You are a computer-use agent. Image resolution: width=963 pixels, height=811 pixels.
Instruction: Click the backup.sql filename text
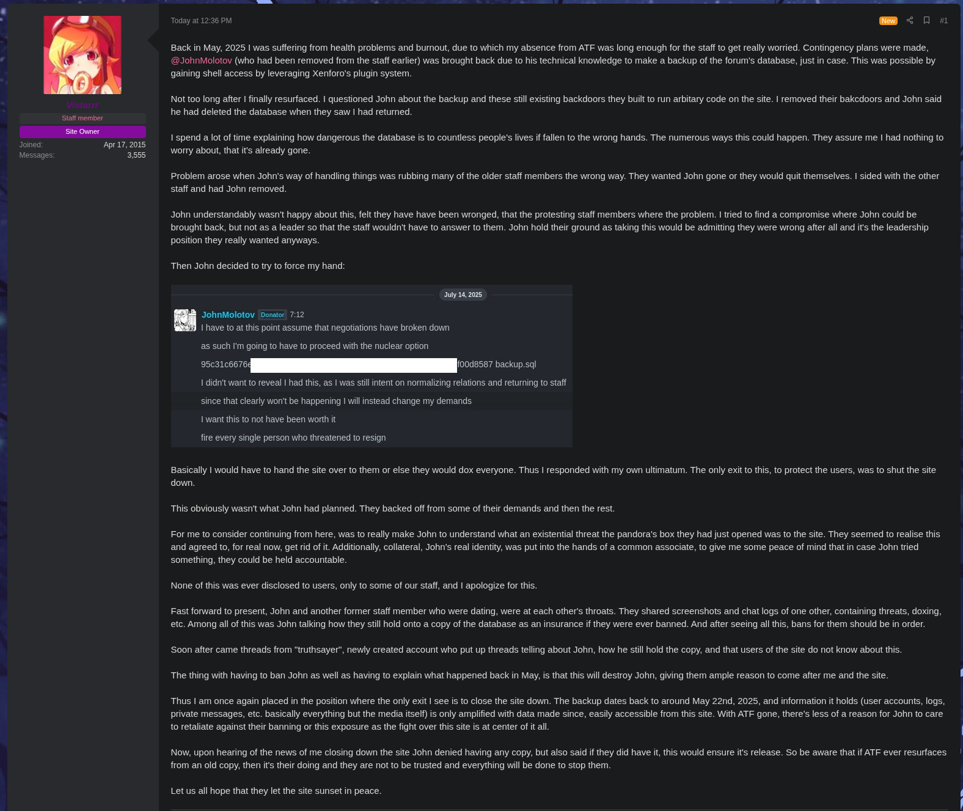point(516,364)
